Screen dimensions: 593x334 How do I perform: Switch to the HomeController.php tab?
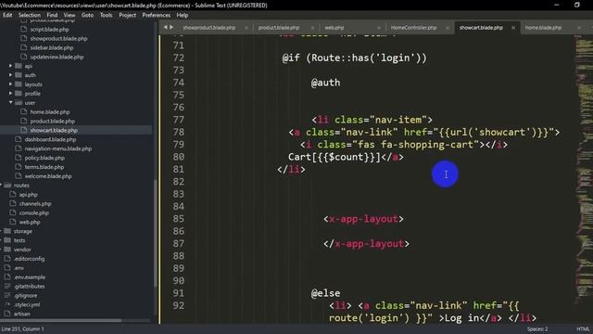(414, 28)
